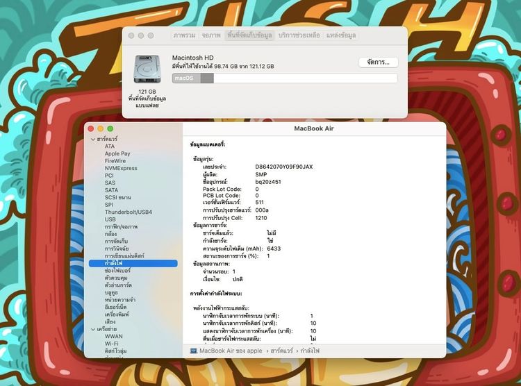The height and width of the screenshot is (386, 521).
Task: Select ATA in the hardware list
Action: coord(110,146)
